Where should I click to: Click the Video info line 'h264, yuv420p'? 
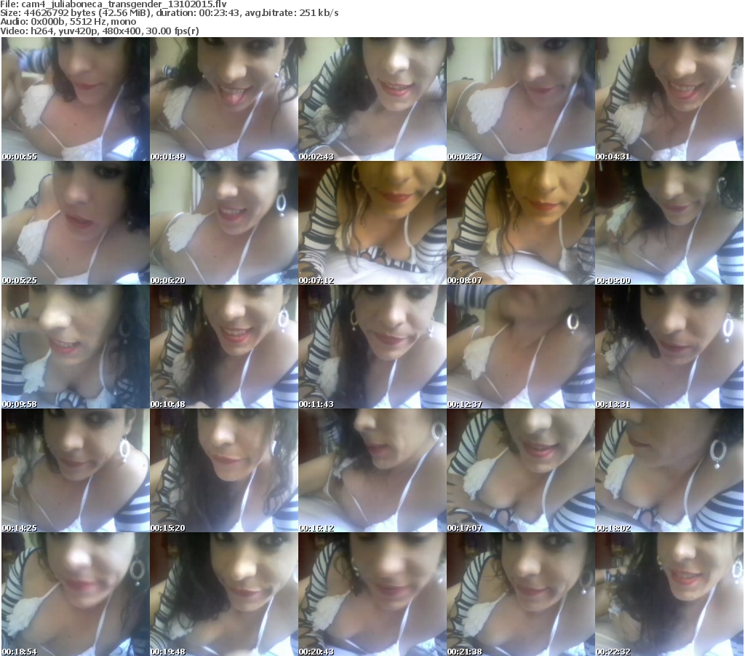coord(100,31)
